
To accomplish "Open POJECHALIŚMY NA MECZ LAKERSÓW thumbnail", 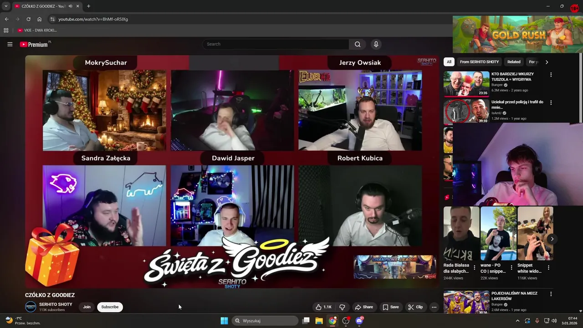I will point(466,302).
